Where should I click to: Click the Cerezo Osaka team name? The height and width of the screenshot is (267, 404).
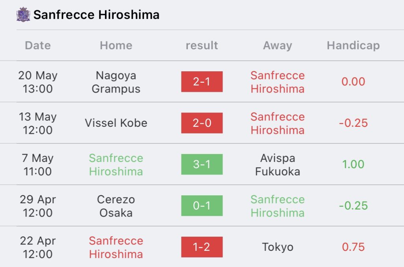[x=116, y=206]
